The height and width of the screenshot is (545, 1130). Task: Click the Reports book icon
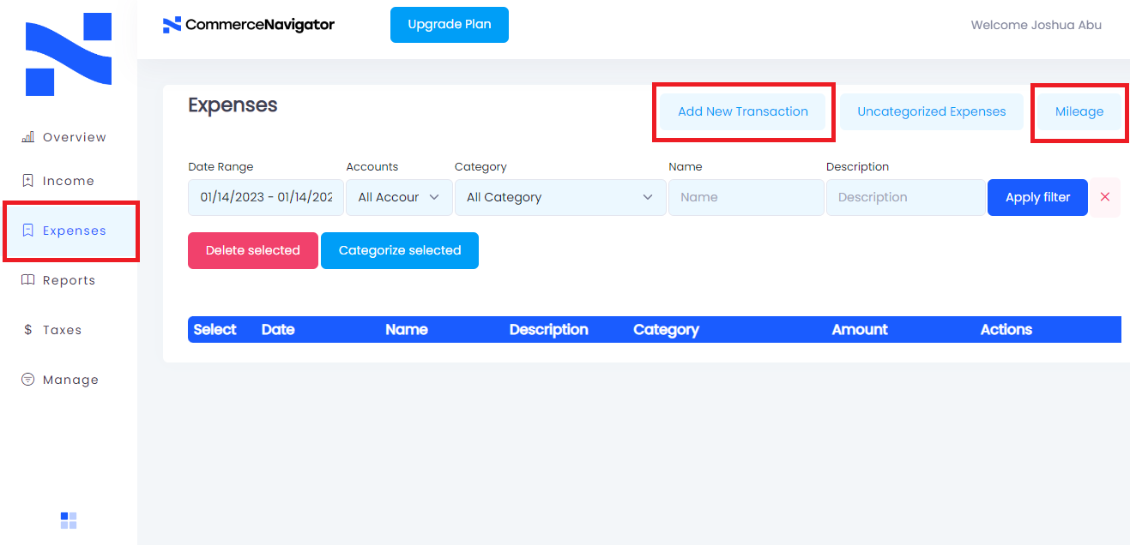point(27,280)
